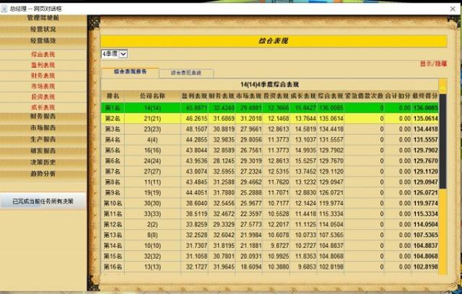This screenshot has height=294, width=462.
Task: Click the 显示/隐藏 link
Action: [433, 64]
